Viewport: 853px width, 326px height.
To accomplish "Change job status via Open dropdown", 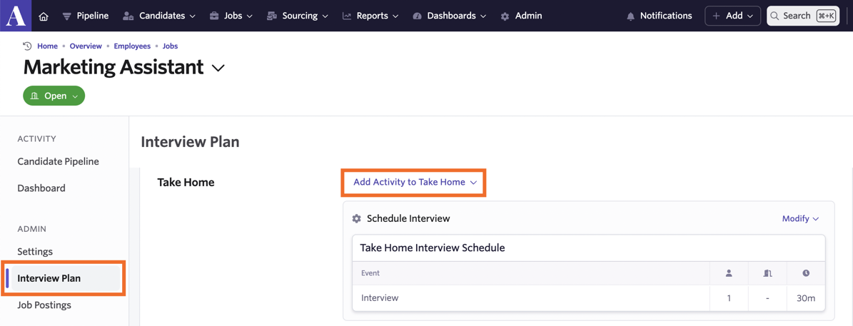I will click(x=54, y=96).
